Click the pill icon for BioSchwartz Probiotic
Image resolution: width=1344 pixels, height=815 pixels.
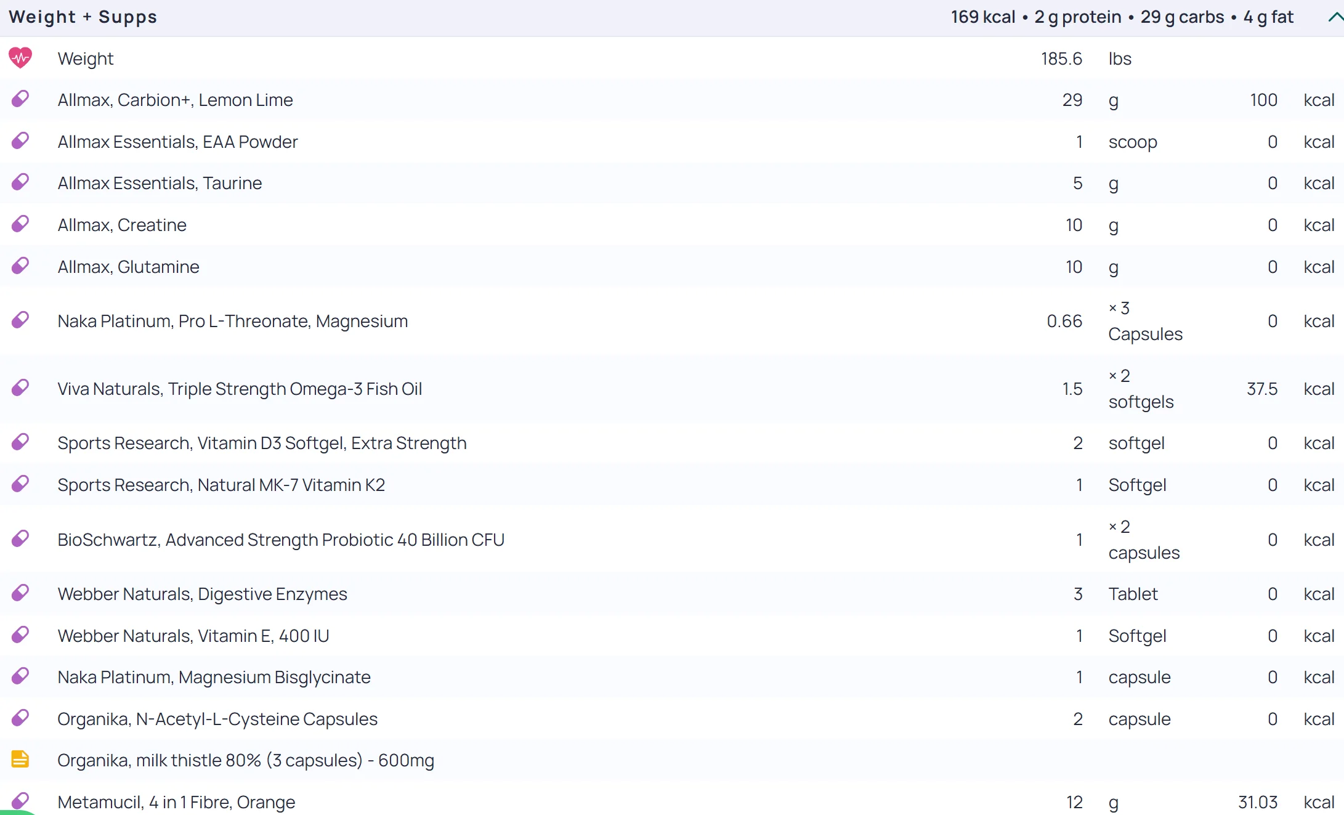tap(20, 539)
